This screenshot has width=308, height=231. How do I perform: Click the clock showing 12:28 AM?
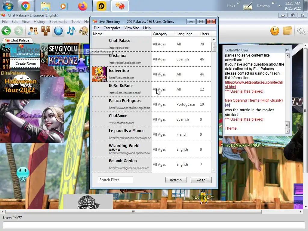[x=293, y=3]
